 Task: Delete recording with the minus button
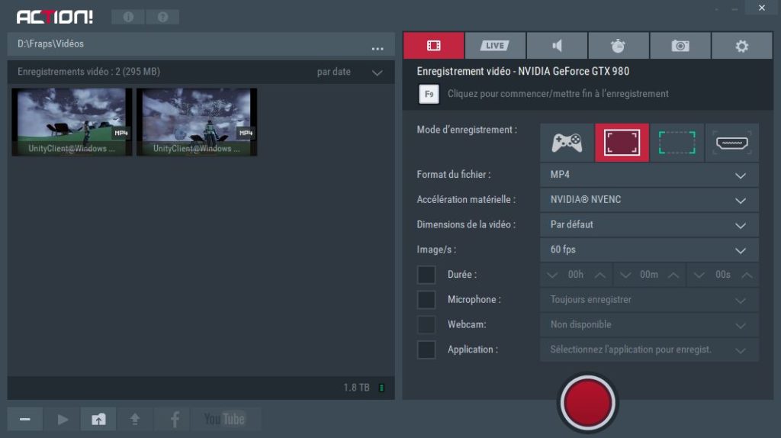tap(24, 419)
